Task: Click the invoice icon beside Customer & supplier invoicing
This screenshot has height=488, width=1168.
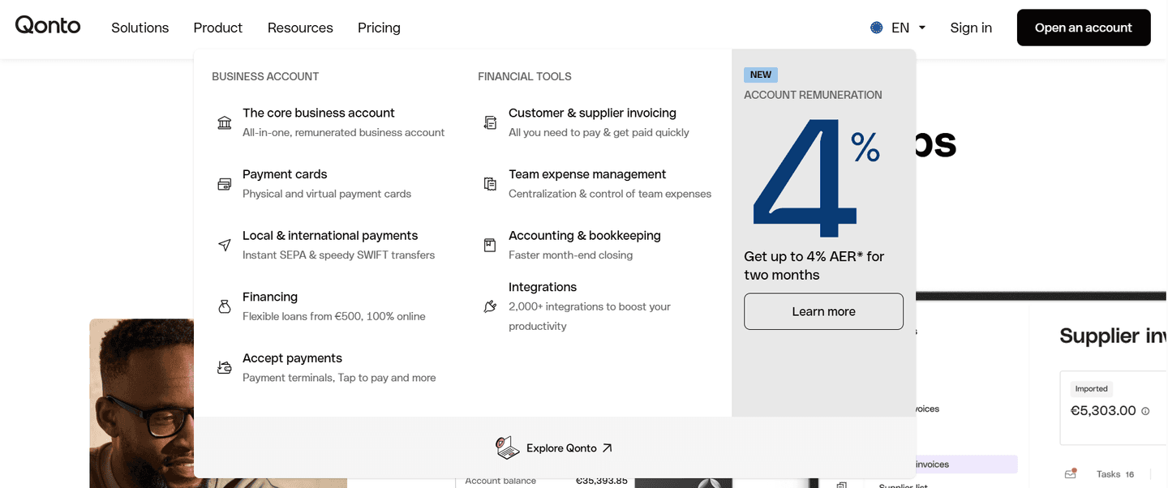Action: 490,122
